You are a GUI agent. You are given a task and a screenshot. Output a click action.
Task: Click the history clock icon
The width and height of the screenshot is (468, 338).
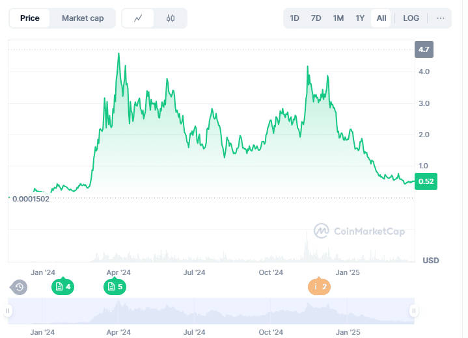pyautogui.click(x=19, y=287)
